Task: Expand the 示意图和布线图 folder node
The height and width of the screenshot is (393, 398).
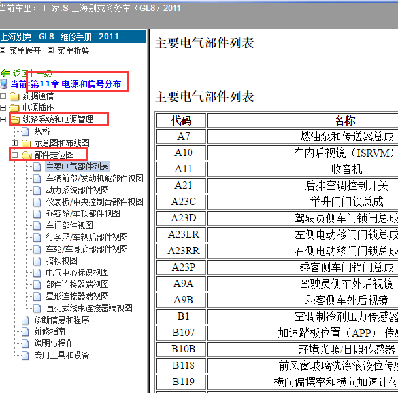Action: [x=15, y=143]
